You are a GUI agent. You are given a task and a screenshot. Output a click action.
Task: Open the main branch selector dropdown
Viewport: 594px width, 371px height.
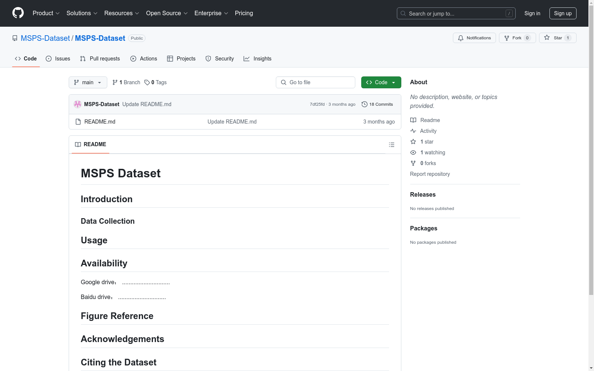pyautogui.click(x=88, y=82)
